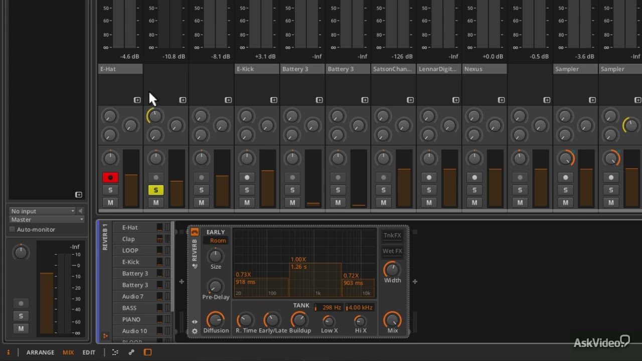This screenshot has height=361, width=642.
Task: Add a device on -10.8 dB channel
Action: point(183,100)
